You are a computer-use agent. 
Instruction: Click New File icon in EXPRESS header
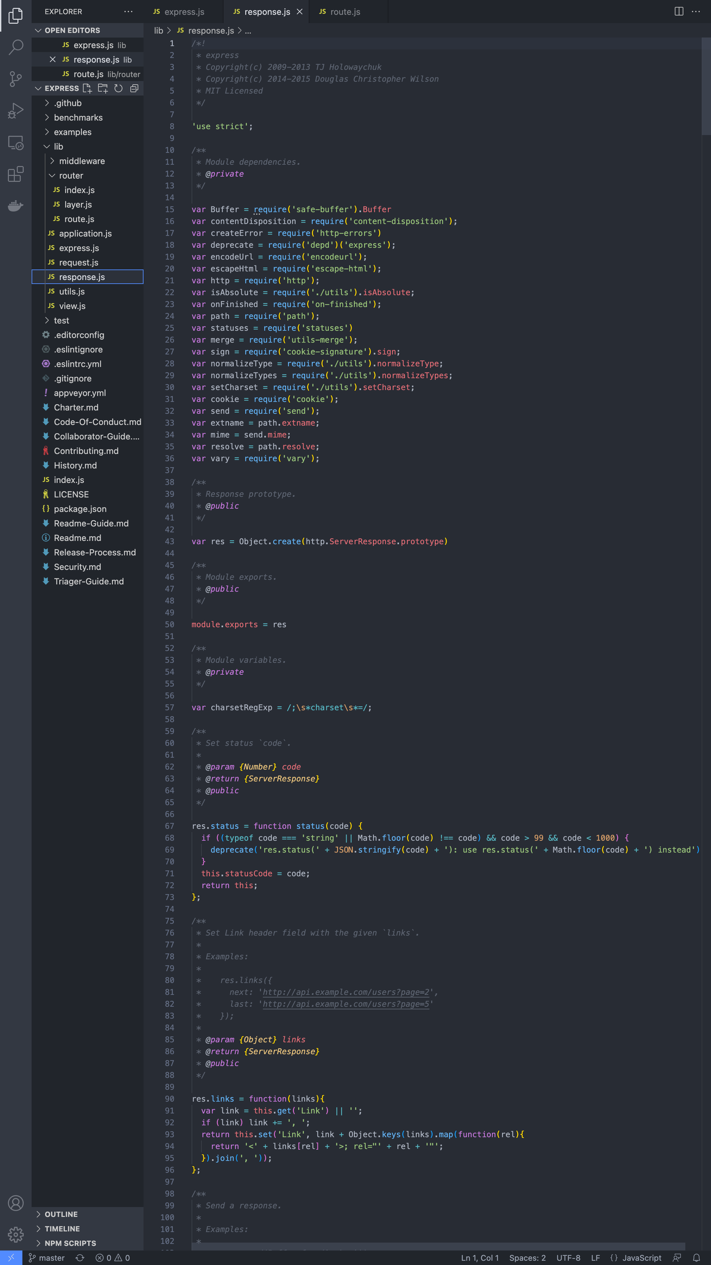pos(87,88)
